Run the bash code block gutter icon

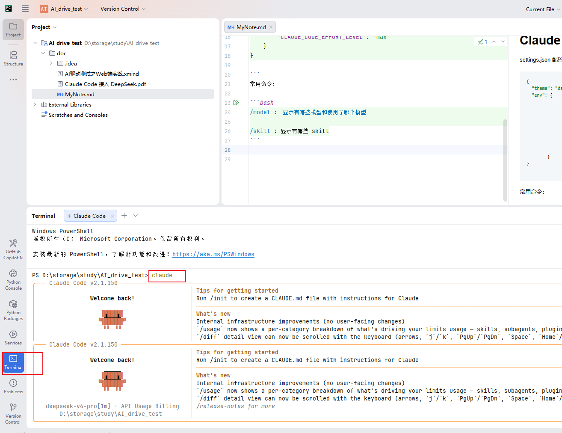click(236, 103)
